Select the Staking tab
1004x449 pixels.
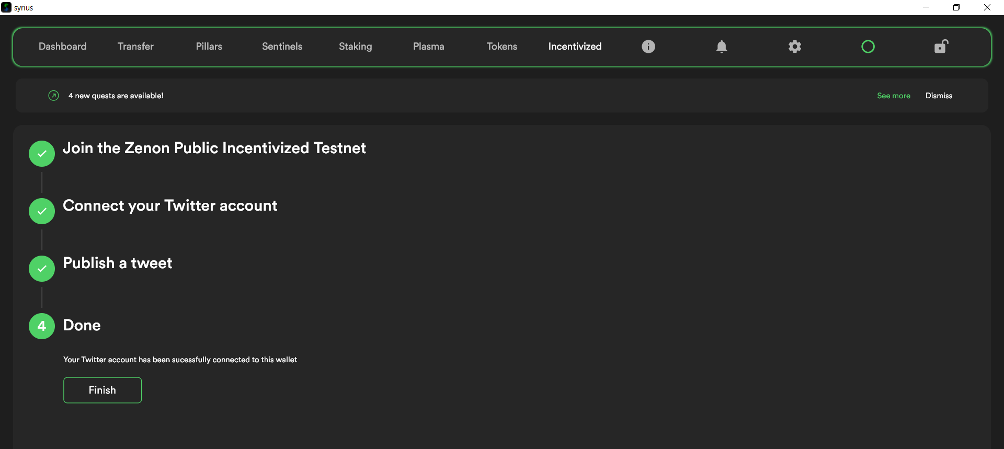355,47
